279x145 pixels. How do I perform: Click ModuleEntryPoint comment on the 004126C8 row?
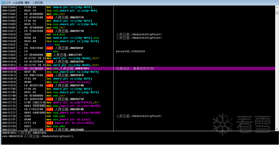coord(139,38)
